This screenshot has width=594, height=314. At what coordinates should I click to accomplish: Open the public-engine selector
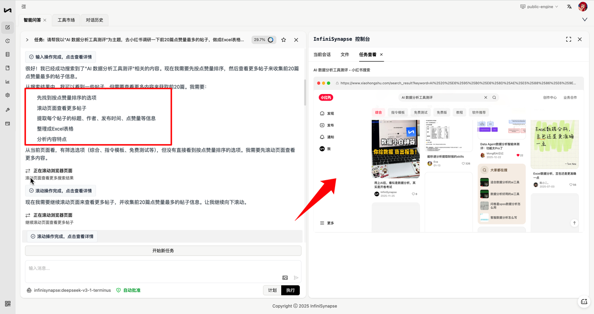pos(540,6)
